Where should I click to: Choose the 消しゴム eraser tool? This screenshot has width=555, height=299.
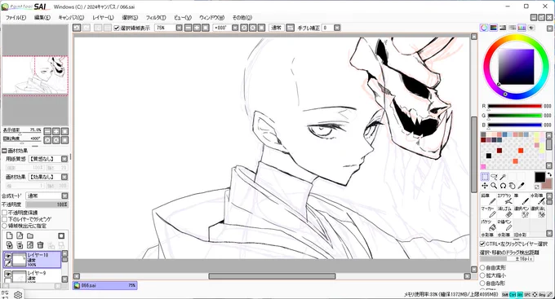click(504, 212)
